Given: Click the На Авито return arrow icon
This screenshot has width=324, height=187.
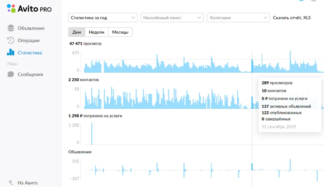Looking at the screenshot, I should coord(11,182).
